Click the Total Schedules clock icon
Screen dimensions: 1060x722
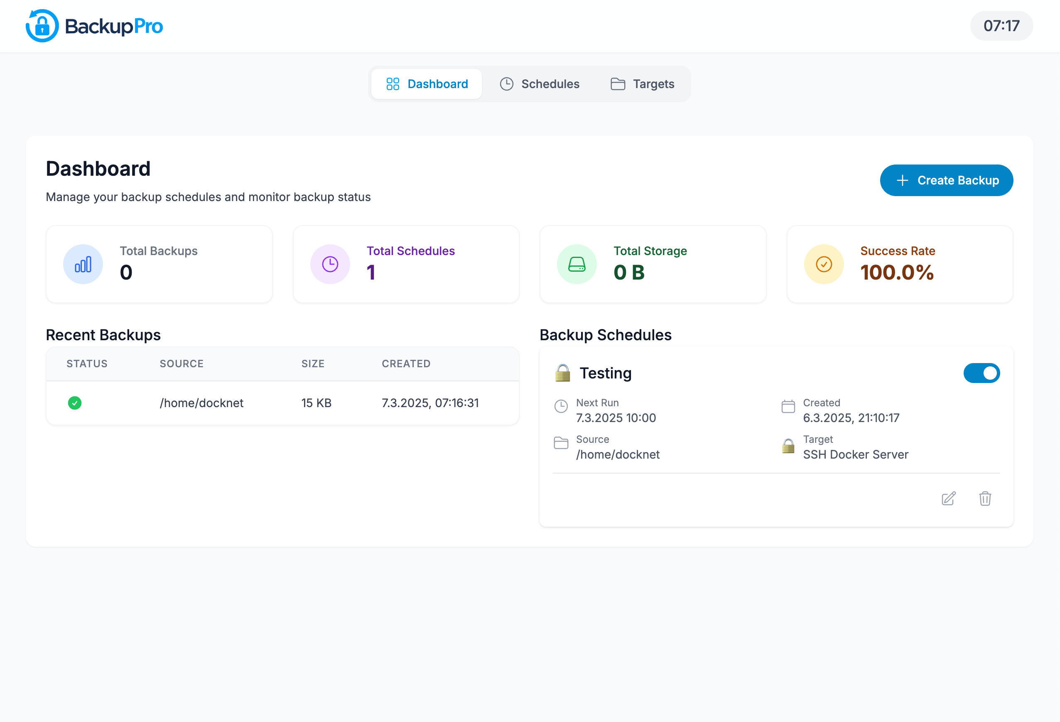[x=330, y=264]
